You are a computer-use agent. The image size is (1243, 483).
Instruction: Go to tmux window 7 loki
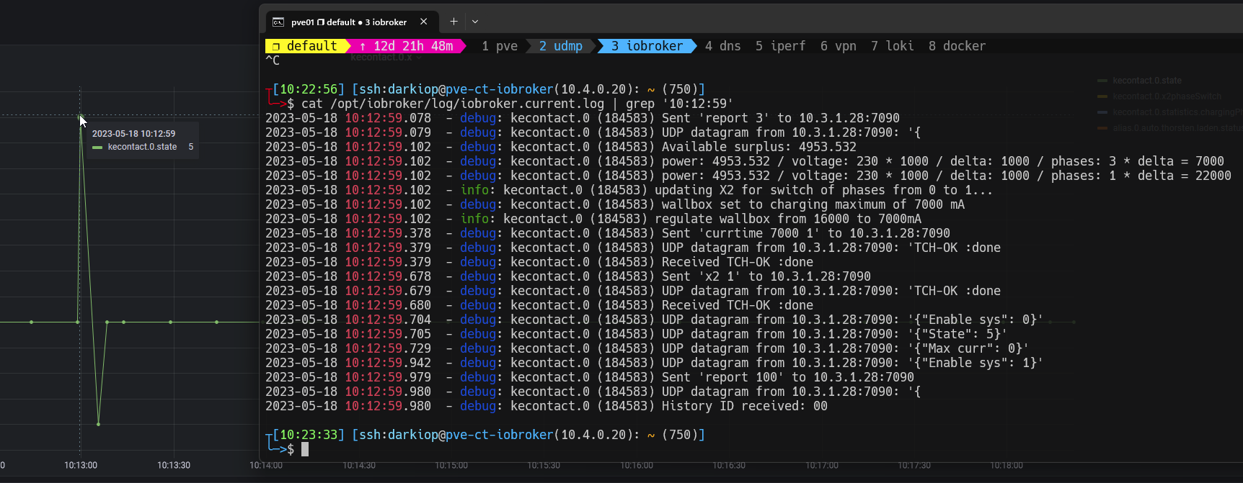[x=892, y=46]
